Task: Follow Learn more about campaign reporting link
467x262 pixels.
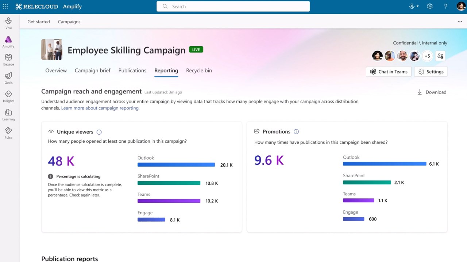Action: coord(100,108)
